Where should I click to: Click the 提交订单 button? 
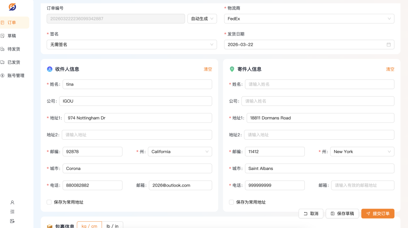378,214
